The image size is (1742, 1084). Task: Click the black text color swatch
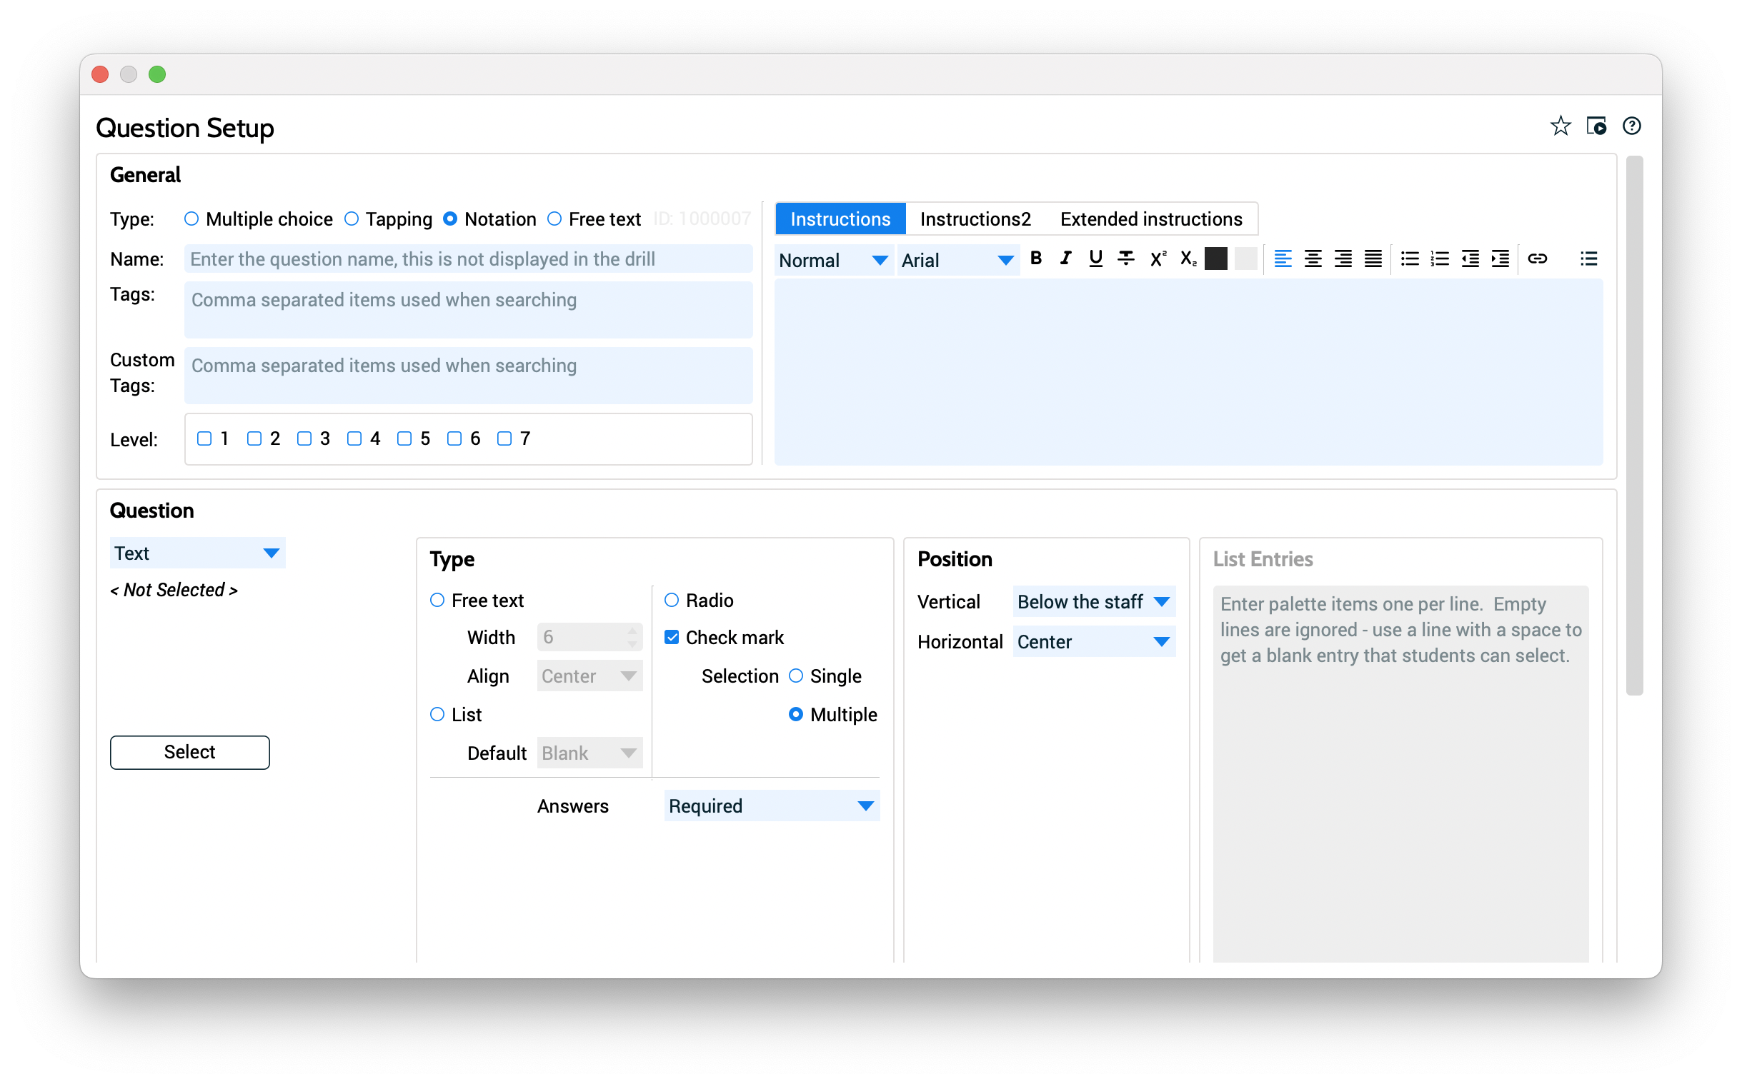click(1215, 259)
